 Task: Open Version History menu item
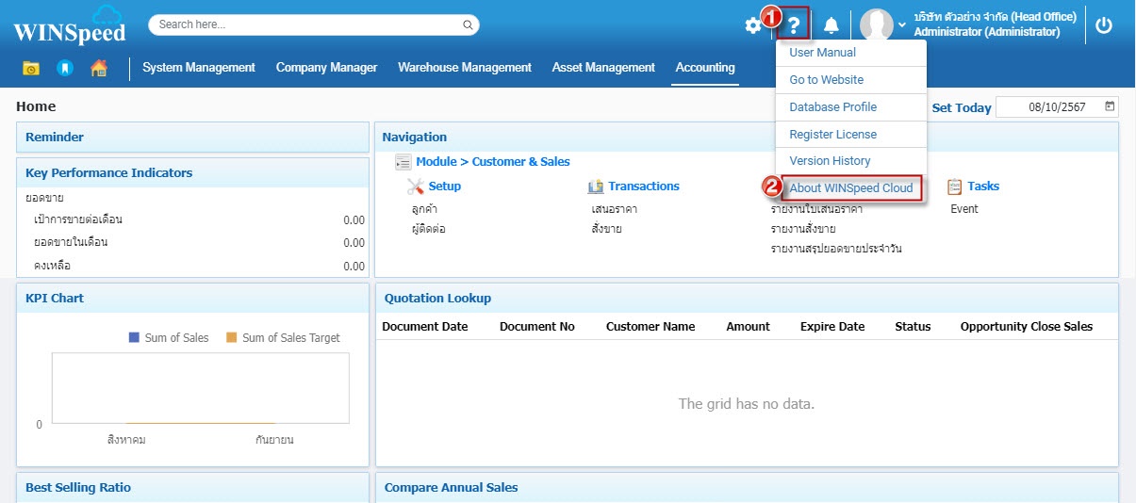pos(851,161)
